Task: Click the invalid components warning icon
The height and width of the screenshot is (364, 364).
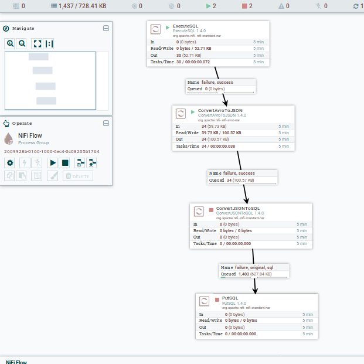Action: (x=281, y=6)
